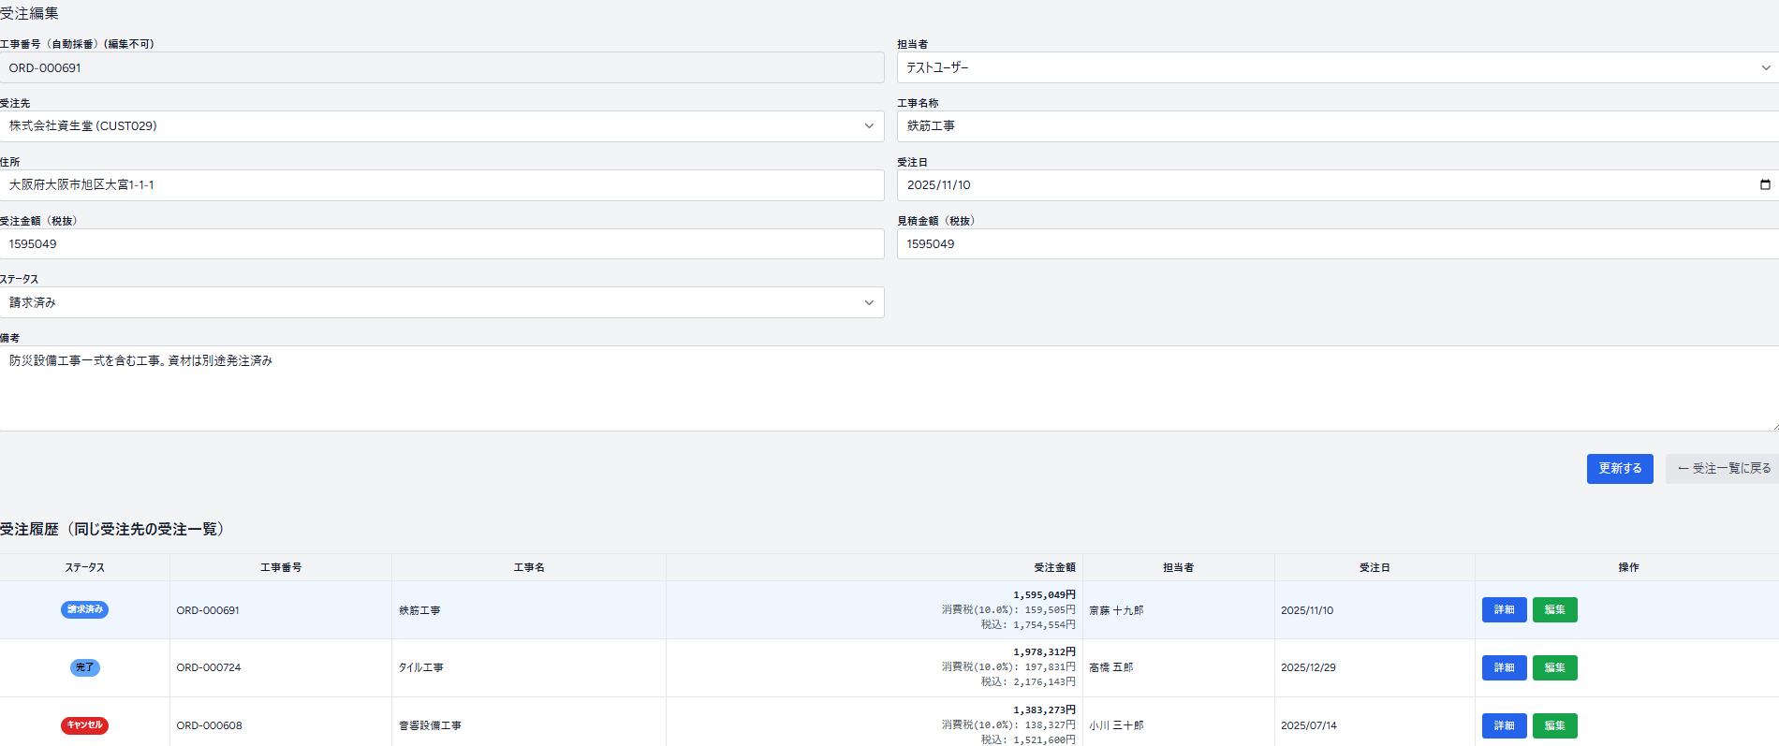Focus the 工事名称 field 鉄筋工事
Image resolution: width=1779 pixels, height=746 pixels.
tap(1338, 126)
